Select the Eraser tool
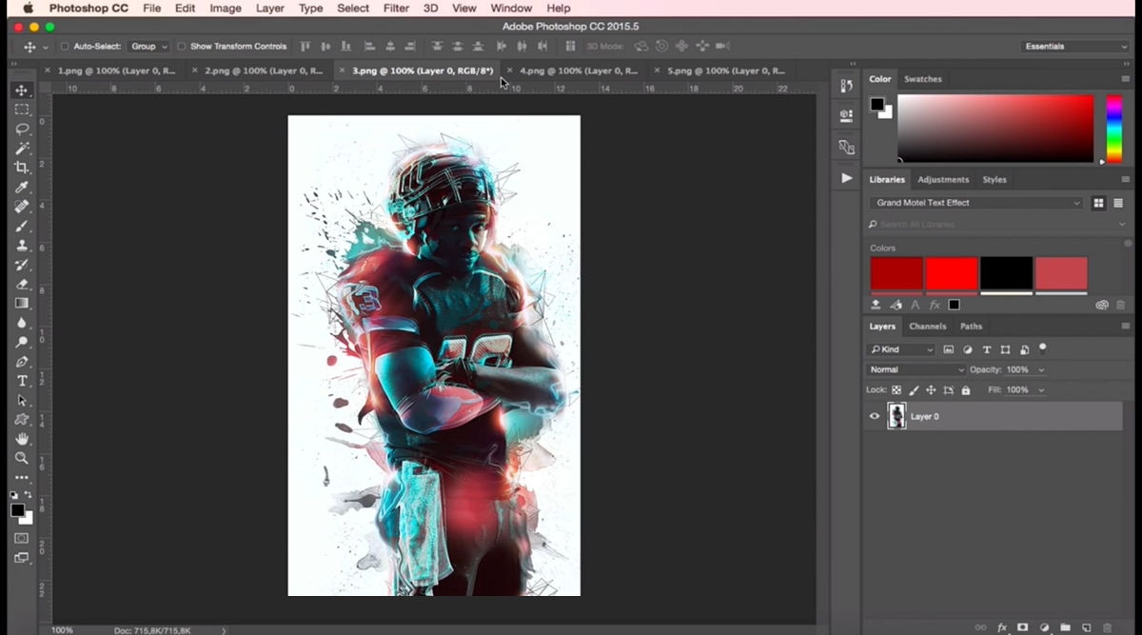 21,284
